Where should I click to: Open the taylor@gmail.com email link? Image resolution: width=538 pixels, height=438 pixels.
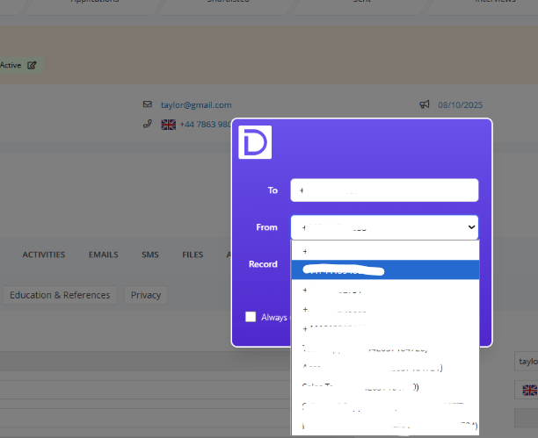pyautogui.click(x=196, y=104)
